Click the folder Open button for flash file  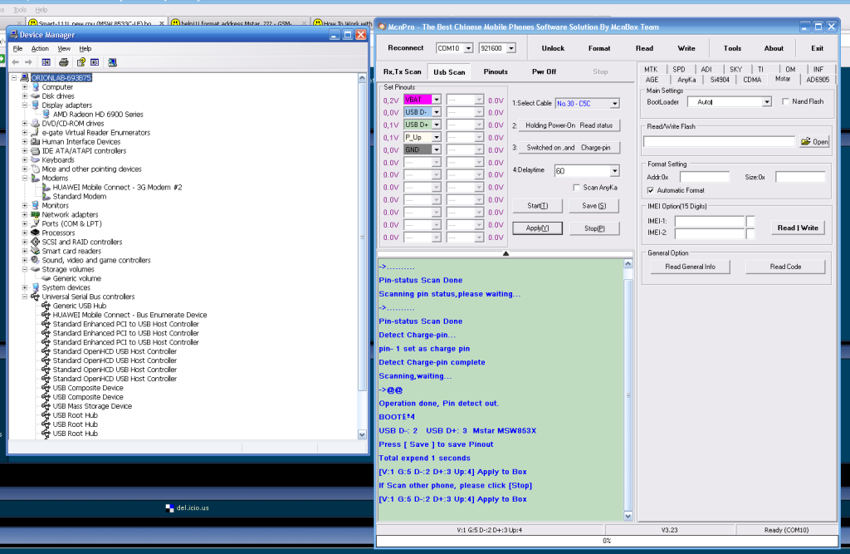pos(814,142)
